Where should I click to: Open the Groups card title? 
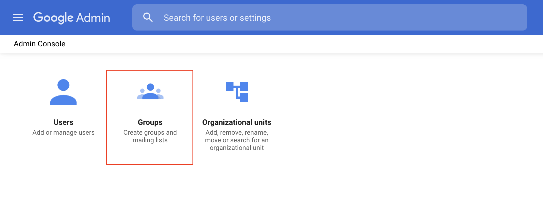tap(150, 122)
